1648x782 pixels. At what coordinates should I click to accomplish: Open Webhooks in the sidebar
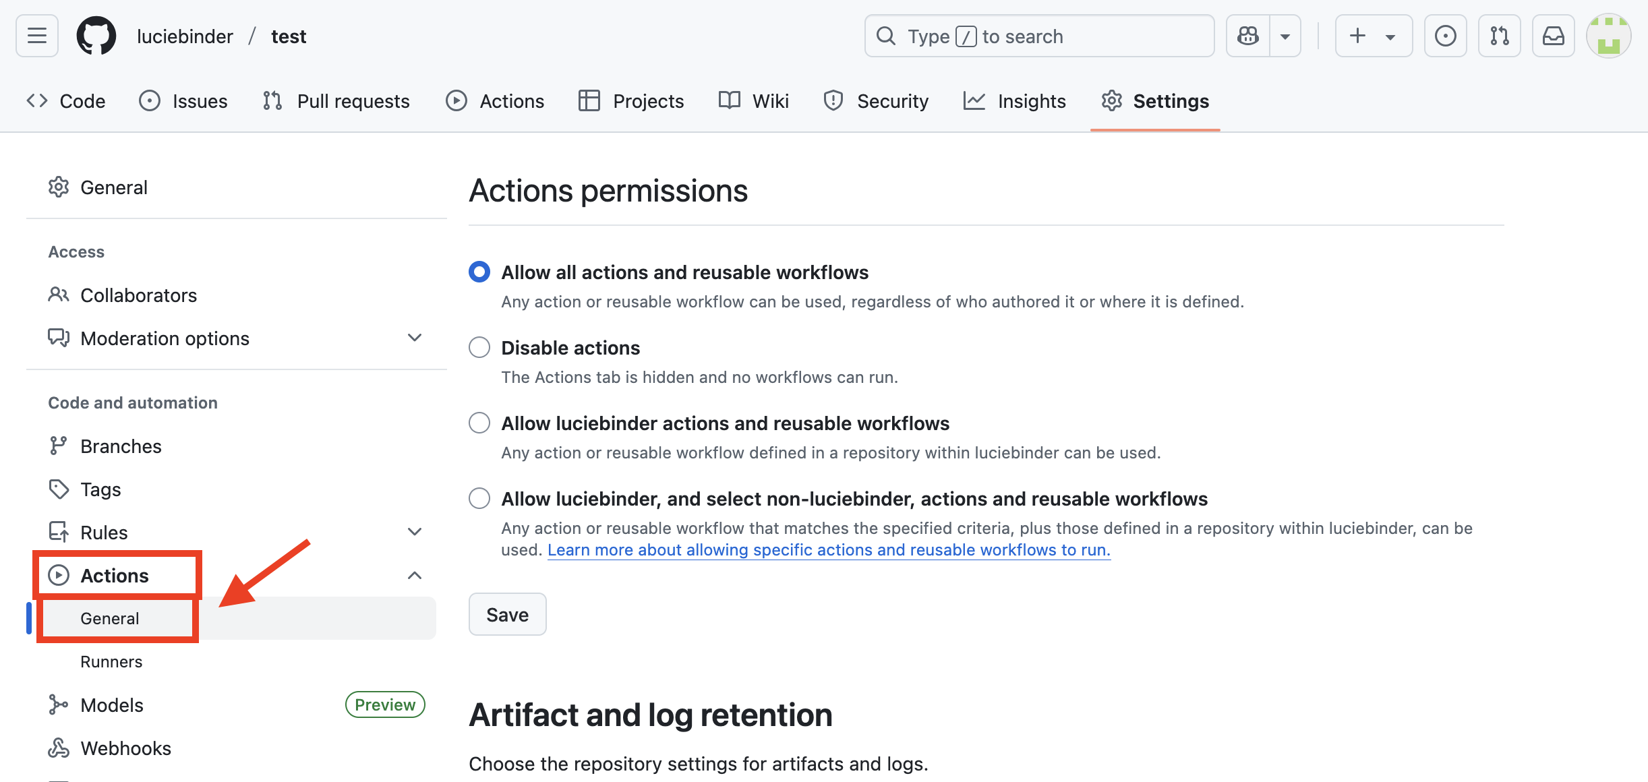click(125, 748)
